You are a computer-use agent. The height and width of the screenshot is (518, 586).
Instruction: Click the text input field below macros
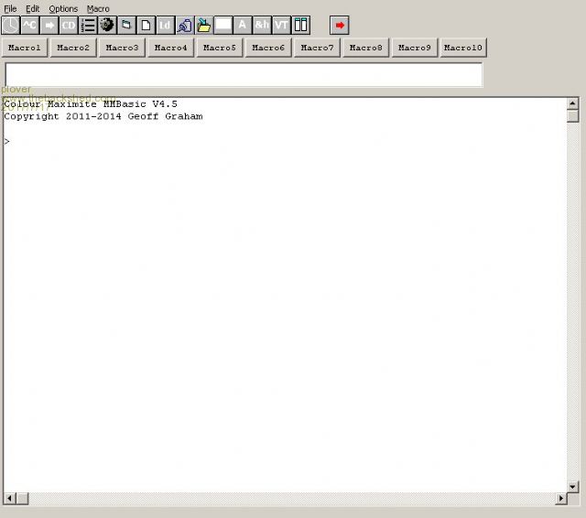pyautogui.click(x=244, y=75)
